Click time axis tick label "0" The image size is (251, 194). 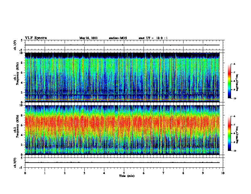(x=25, y=173)
